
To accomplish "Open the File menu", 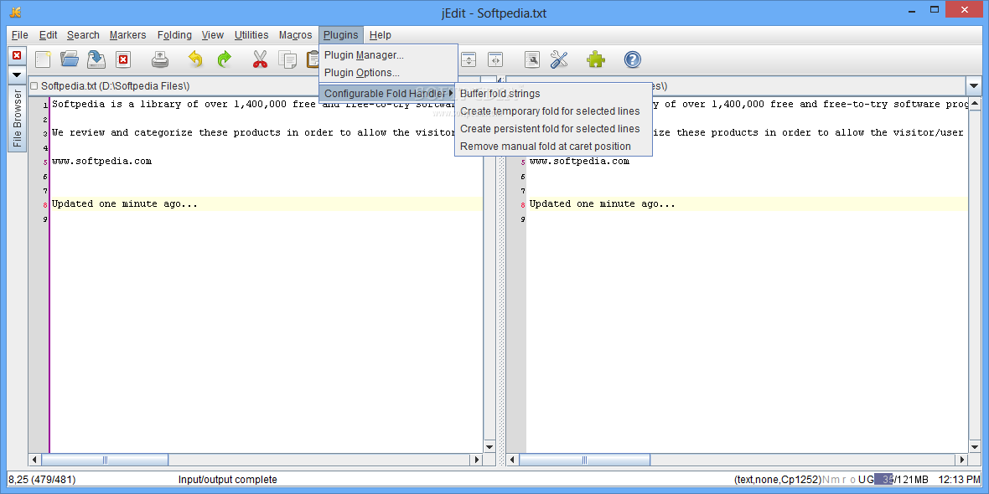I will tap(19, 35).
